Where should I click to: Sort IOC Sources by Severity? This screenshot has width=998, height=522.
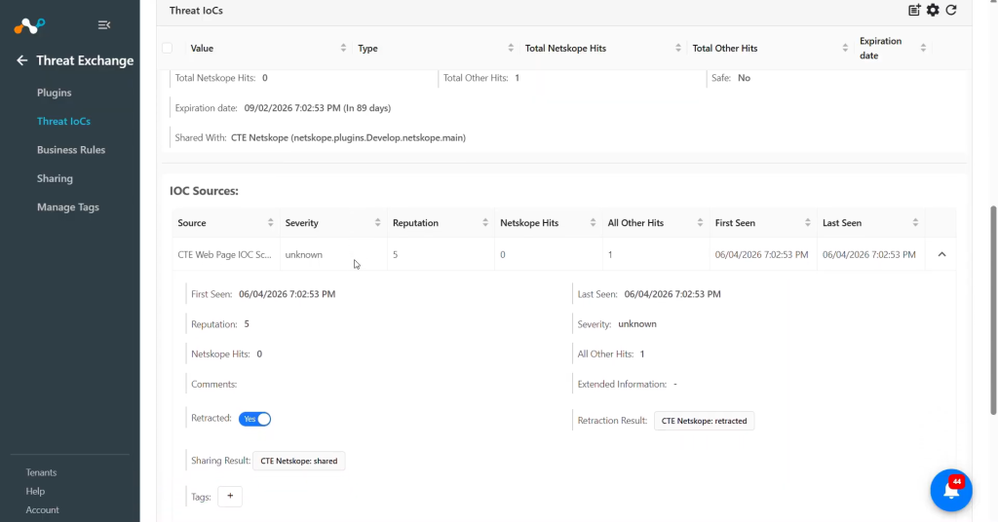(377, 223)
